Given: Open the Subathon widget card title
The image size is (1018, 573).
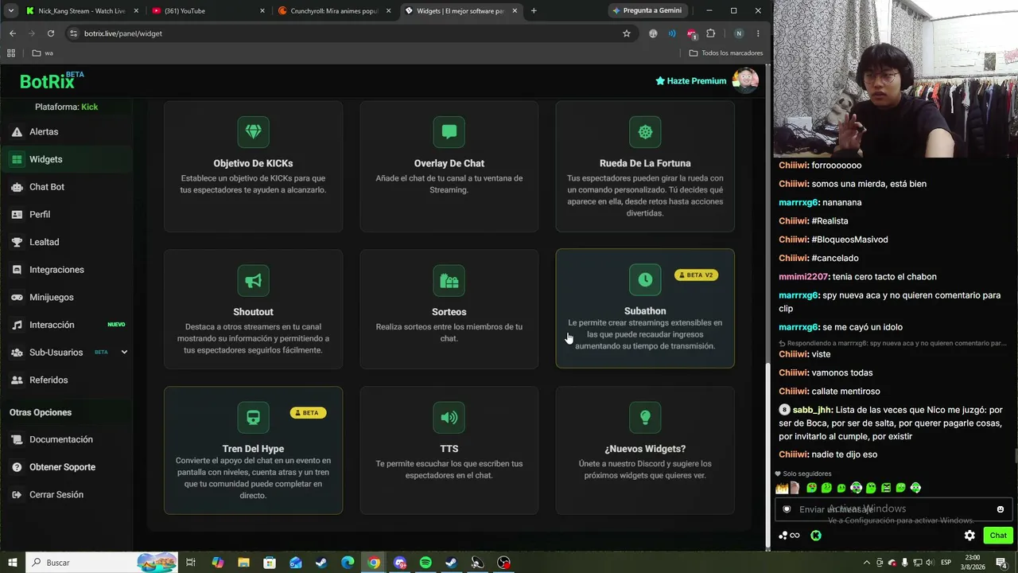Looking at the screenshot, I should click(645, 311).
